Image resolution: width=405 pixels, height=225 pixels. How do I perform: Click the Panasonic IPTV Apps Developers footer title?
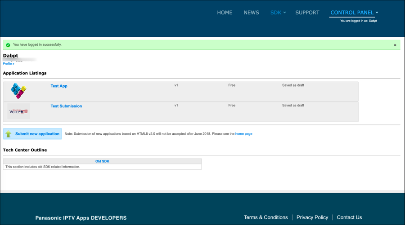pyautogui.click(x=81, y=218)
